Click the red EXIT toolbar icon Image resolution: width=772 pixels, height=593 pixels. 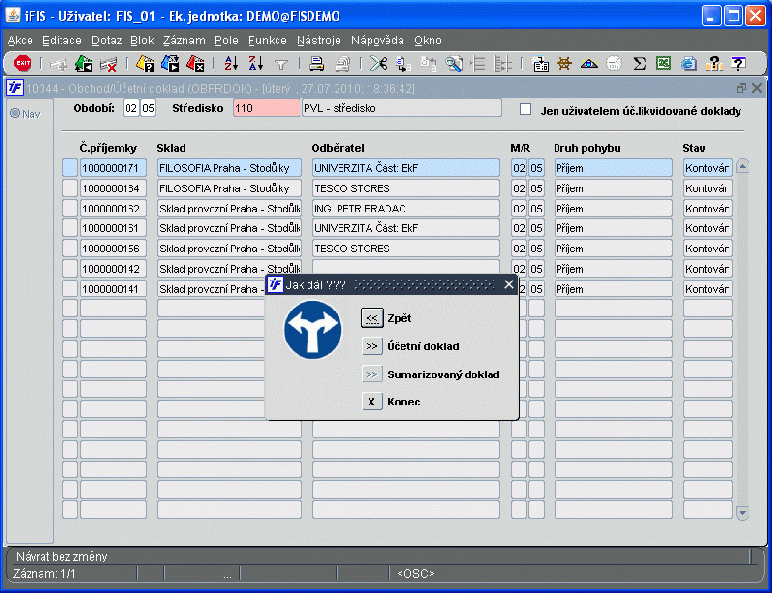point(22,64)
